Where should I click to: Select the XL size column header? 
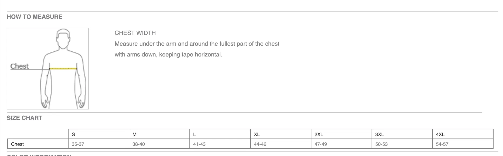281,134
